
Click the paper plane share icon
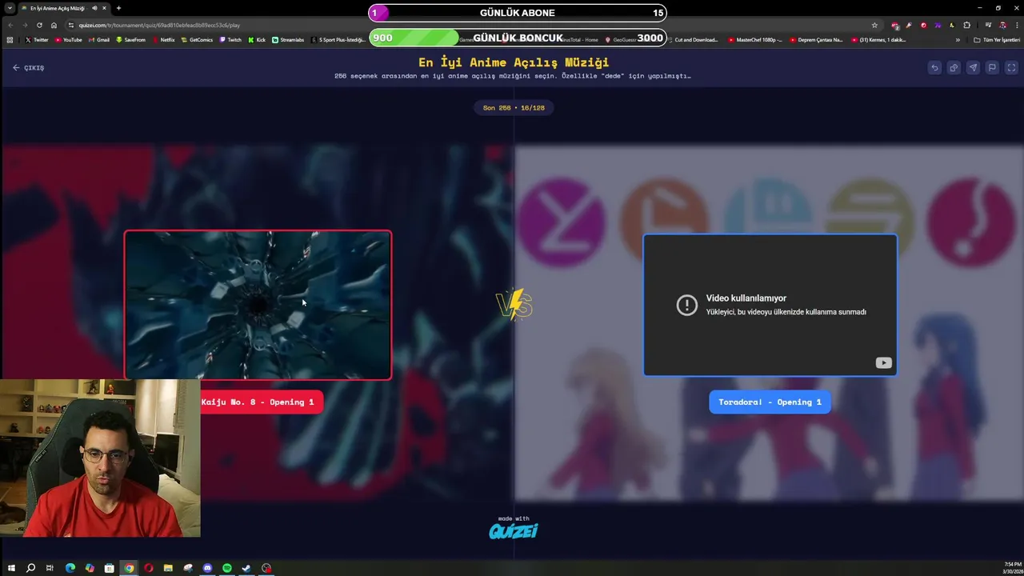point(973,68)
